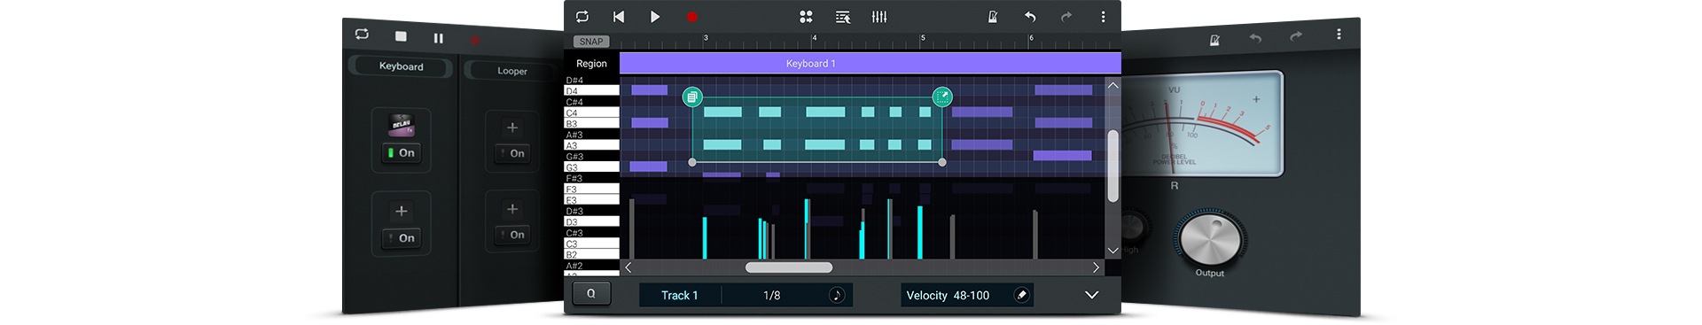Add effect in second Keyboard slot
Viewport: 1702px width, 325px height.
pos(401,211)
